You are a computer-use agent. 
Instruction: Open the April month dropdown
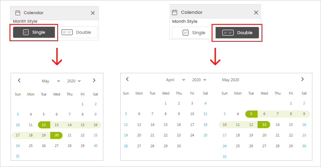coord(175,80)
